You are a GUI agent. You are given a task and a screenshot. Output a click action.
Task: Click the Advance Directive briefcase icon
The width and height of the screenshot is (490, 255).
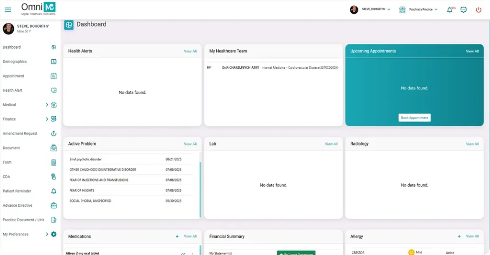54,205
